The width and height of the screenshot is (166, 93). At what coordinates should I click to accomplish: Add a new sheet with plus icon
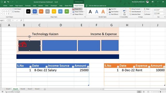tap(45, 89)
